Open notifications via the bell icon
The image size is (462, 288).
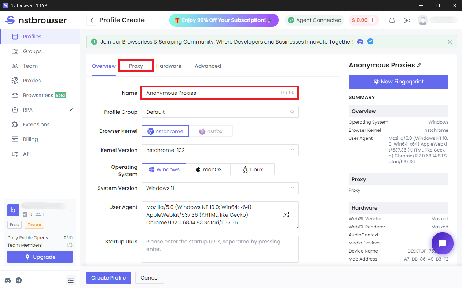point(392,20)
